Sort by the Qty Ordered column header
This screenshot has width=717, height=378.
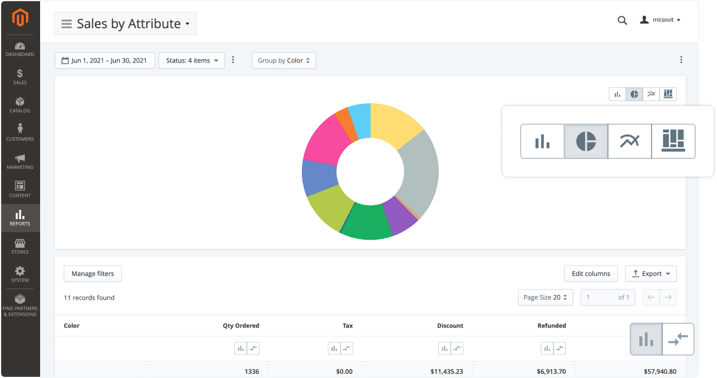point(241,326)
